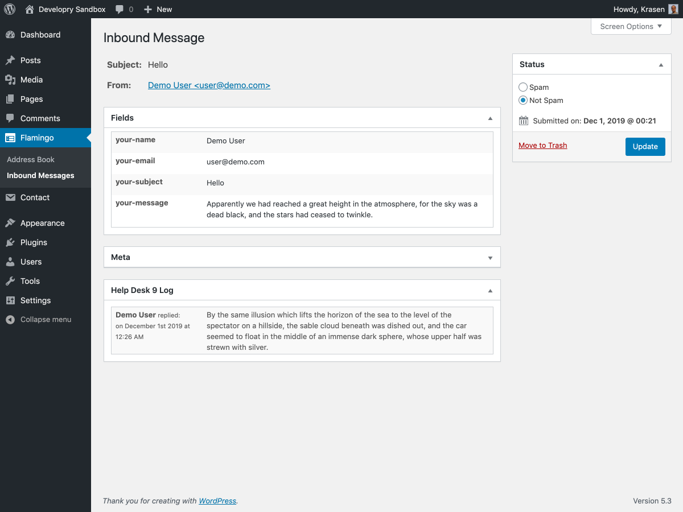Click the Tools wrench icon
The width and height of the screenshot is (683, 512).
(x=10, y=281)
